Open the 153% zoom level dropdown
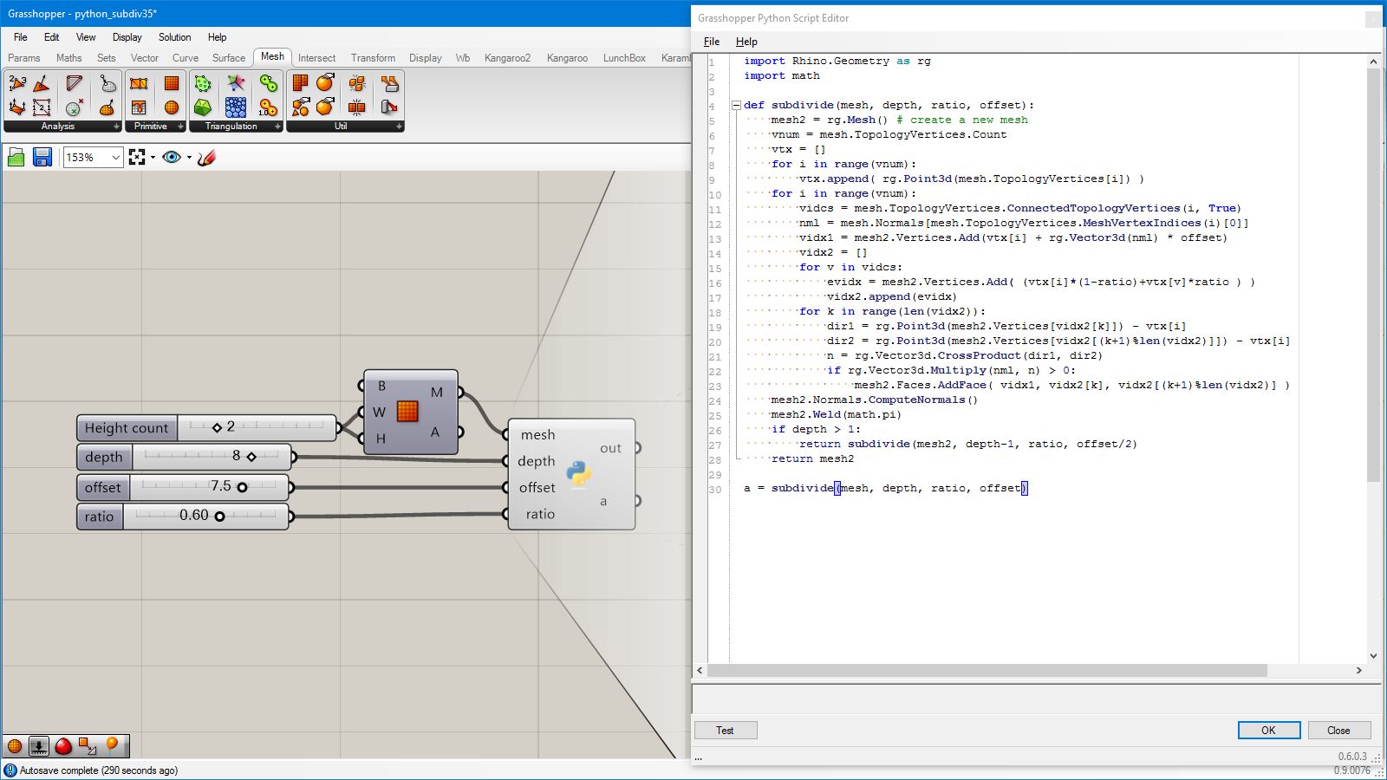The height and width of the screenshot is (780, 1387). (115, 157)
